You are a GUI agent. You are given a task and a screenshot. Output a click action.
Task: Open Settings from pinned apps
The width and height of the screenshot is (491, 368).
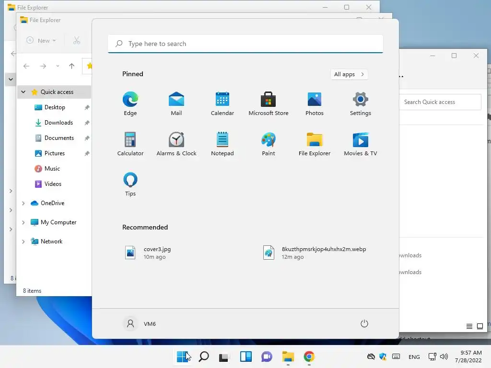(361, 104)
